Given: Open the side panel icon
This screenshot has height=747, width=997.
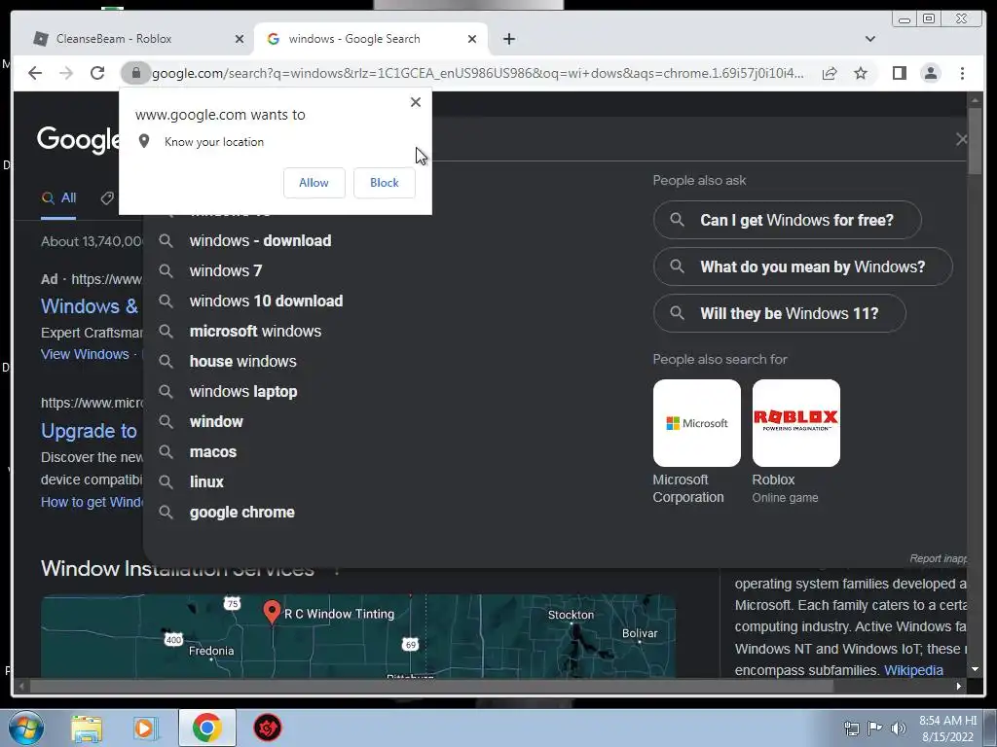Looking at the screenshot, I should pos(899,73).
